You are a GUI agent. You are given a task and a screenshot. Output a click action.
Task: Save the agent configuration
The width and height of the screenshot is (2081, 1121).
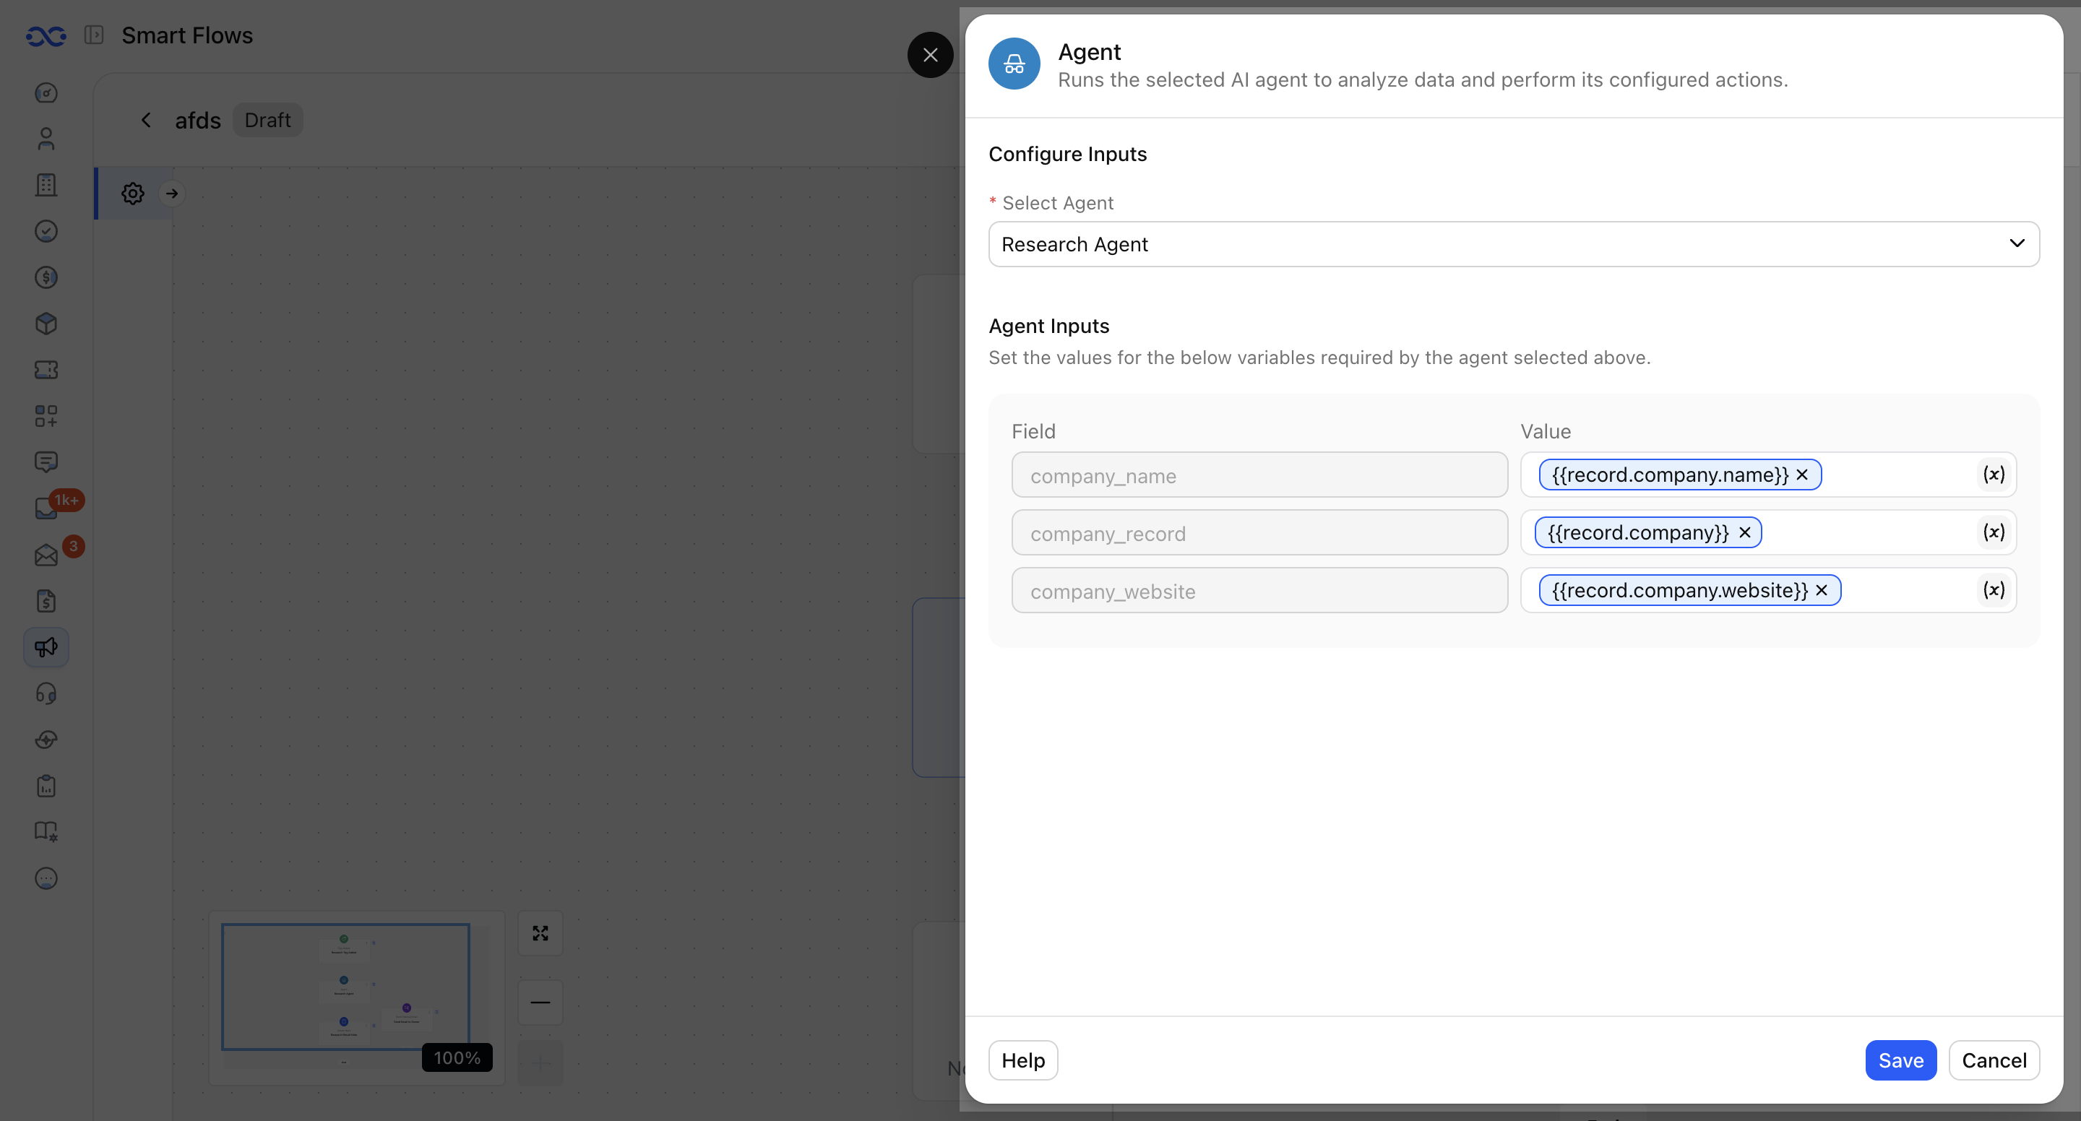coord(1900,1060)
